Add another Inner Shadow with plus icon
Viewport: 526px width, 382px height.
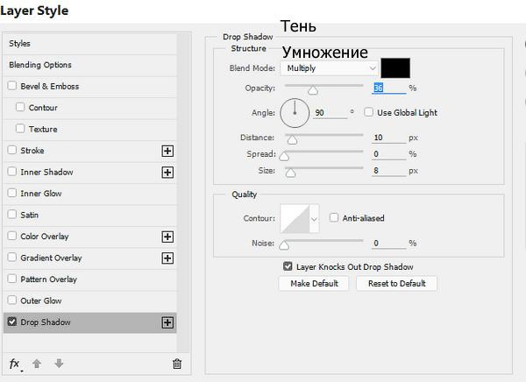tap(167, 173)
